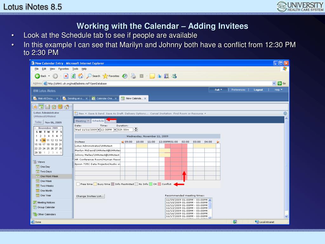Close the Mail-All Docu tab
The height and width of the screenshot is (244, 325).
click(57, 98)
